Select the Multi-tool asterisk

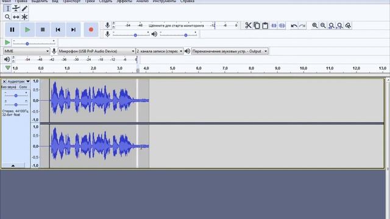pyautogui.click(x=24, y=17)
